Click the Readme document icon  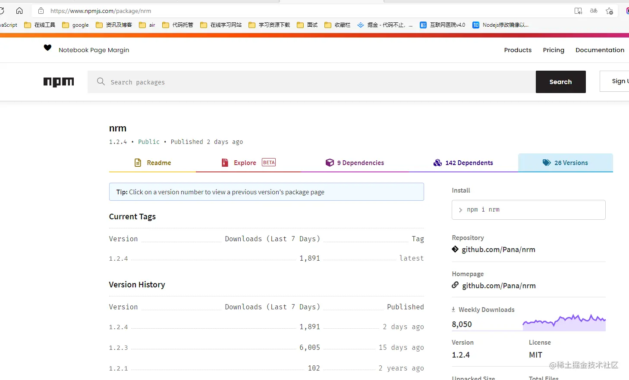138,162
